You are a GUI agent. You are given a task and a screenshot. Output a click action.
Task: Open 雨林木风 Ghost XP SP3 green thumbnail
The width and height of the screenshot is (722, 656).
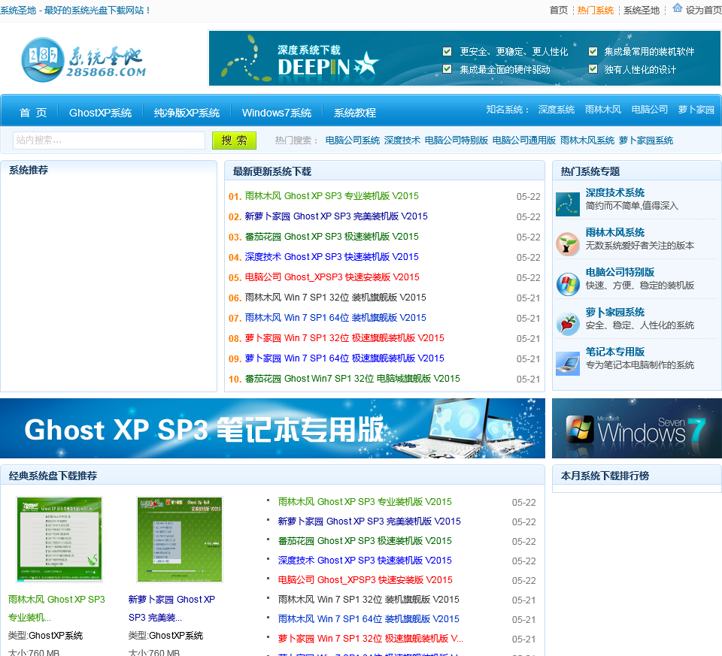point(59,540)
